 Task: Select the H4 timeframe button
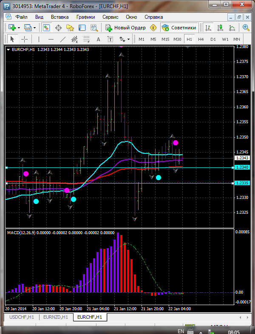[201, 40]
